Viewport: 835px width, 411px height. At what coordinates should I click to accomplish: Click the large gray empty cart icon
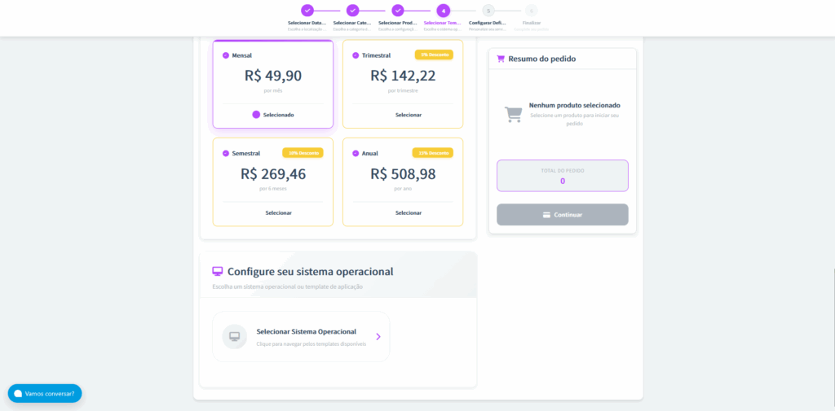(x=513, y=114)
